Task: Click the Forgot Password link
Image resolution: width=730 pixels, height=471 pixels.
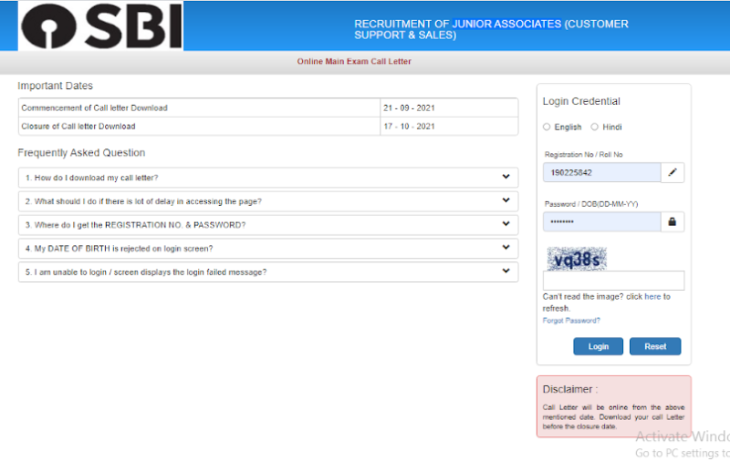Action: click(571, 321)
